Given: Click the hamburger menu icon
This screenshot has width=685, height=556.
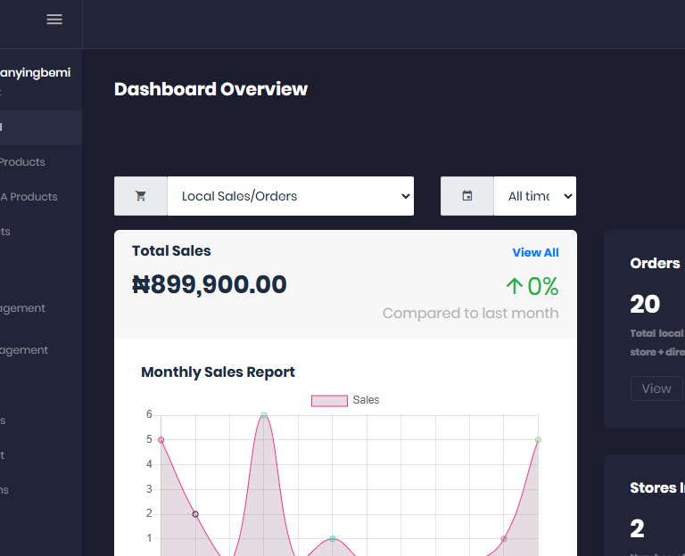Looking at the screenshot, I should 54,20.
